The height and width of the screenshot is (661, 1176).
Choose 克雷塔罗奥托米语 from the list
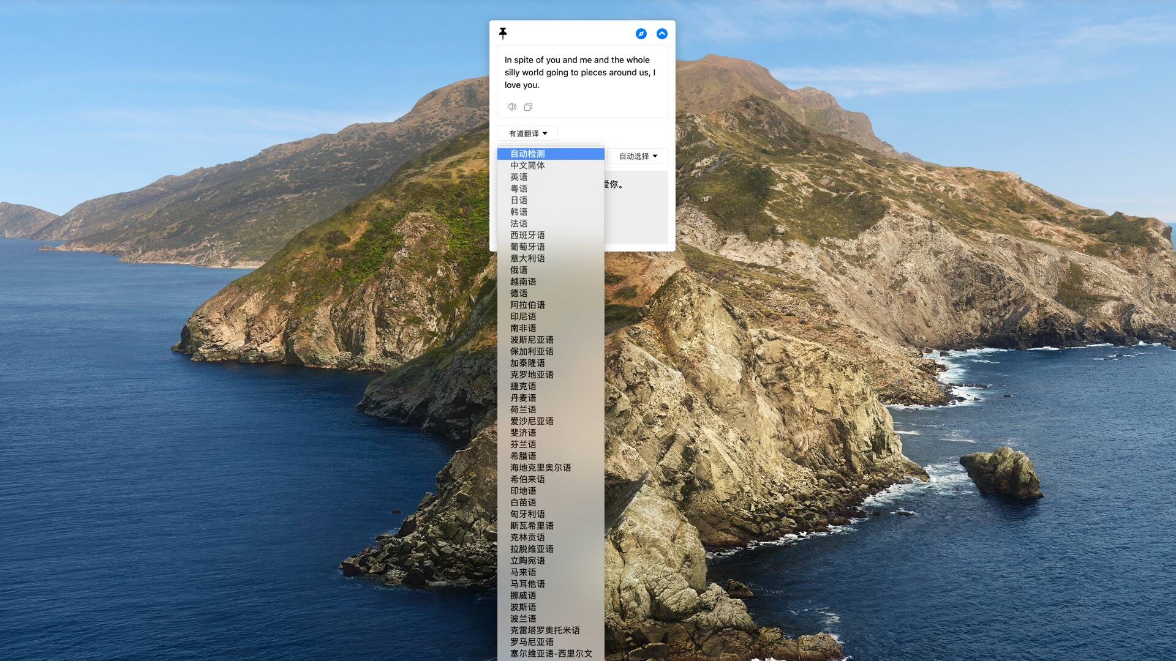(x=545, y=630)
